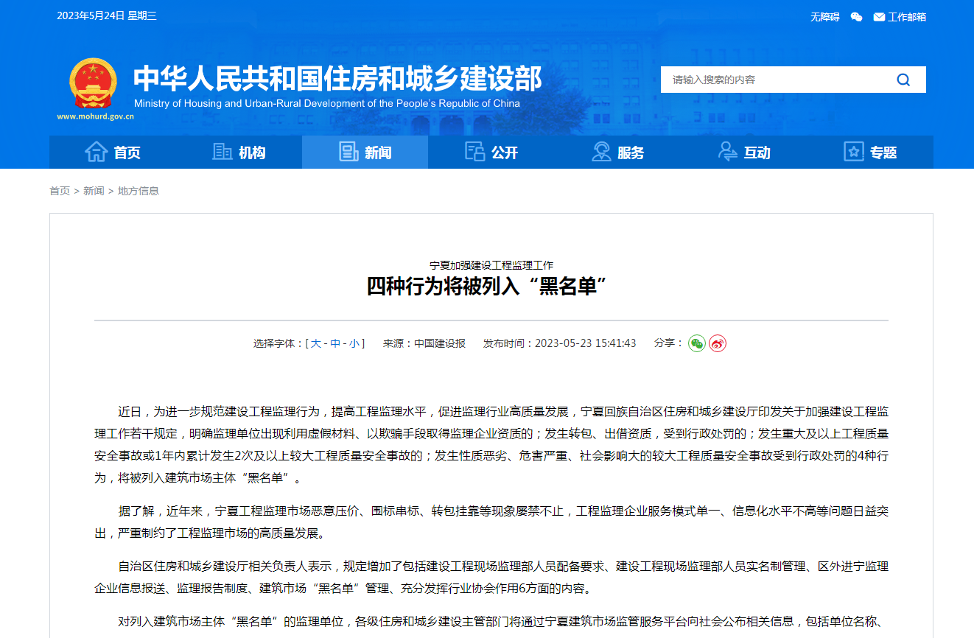Click the home icon on the 首页 tab
Screen dimensions: 974x638
pyautogui.click(x=97, y=152)
